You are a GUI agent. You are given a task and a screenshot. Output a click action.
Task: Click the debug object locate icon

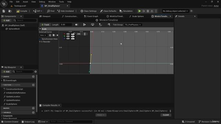point(192,11)
